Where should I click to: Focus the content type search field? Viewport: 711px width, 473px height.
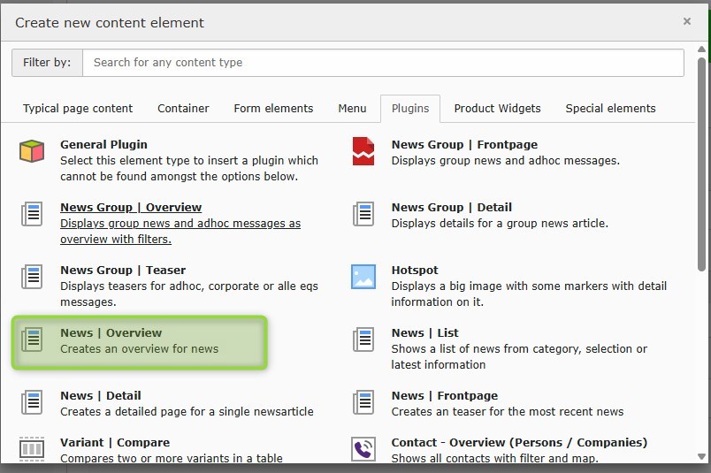tap(382, 63)
